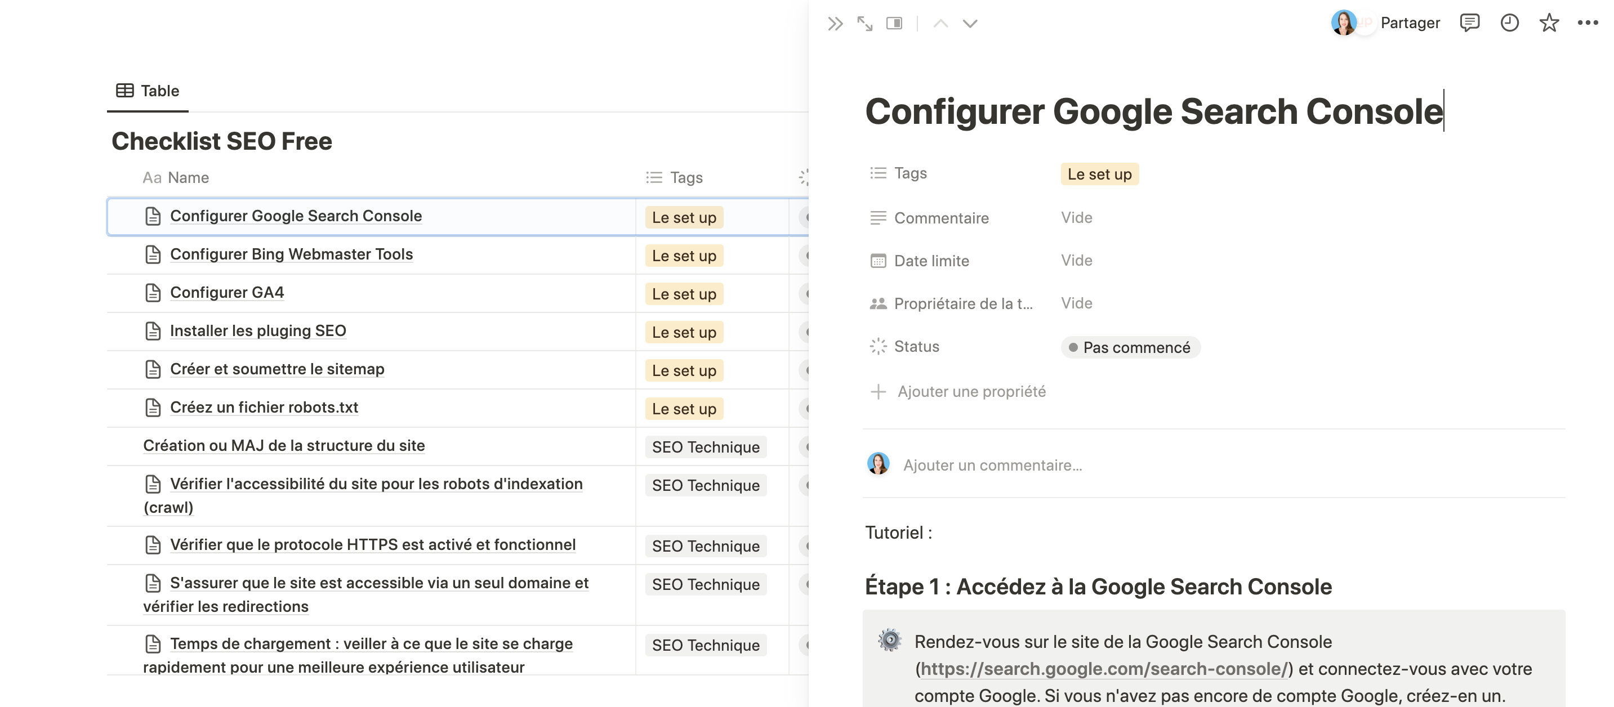This screenshot has height=707, width=1614.
Task: Click the Propriétaire de la t... property label
Action: coord(951,304)
